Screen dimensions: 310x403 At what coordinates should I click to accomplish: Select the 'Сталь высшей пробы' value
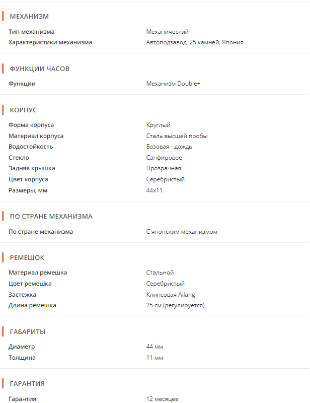(x=177, y=136)
